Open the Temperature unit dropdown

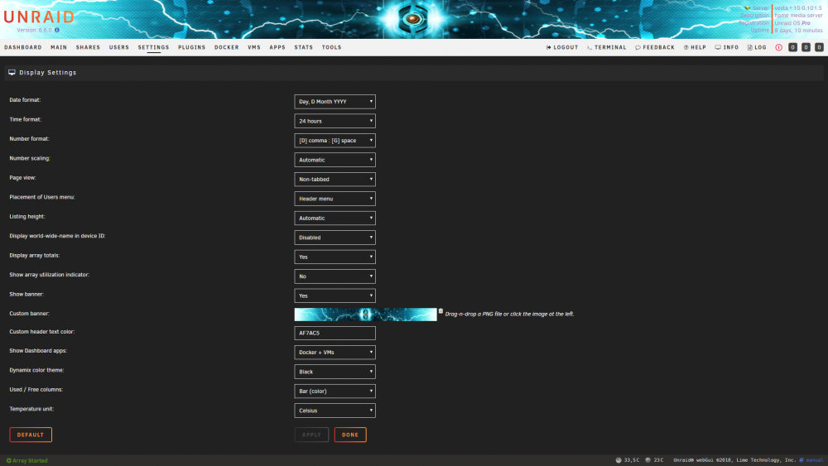(335, 411)
